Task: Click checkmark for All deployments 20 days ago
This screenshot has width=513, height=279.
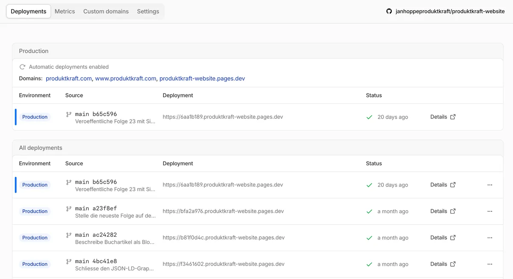Action: (369, 185)
